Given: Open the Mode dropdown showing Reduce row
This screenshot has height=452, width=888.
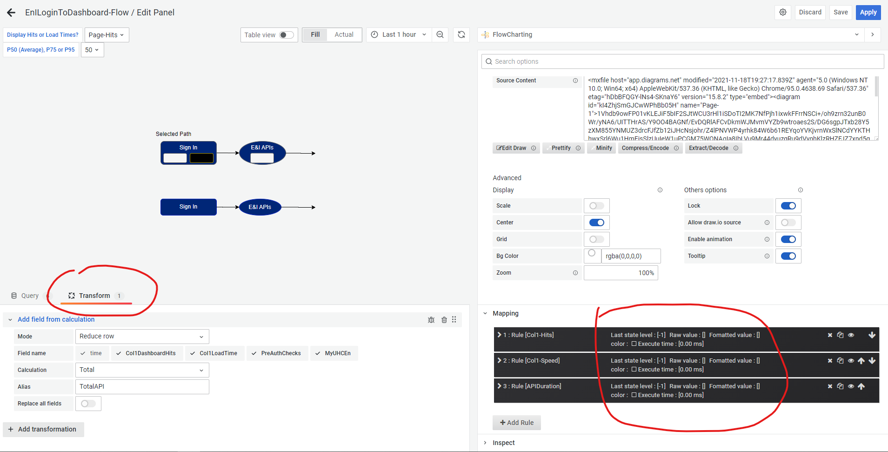Looking at the screenshot, I should pyautogui.click(x=142, y=336).
